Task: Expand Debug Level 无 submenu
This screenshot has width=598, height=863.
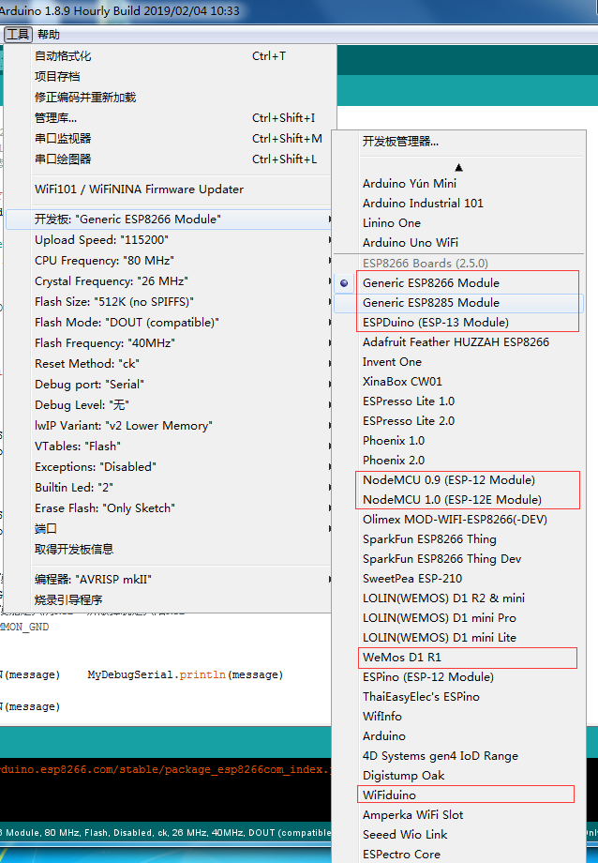Action: pos(169,405)
